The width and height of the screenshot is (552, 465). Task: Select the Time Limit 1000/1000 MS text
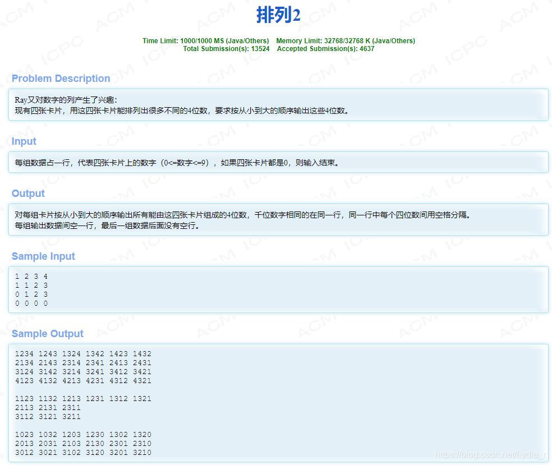205,41
